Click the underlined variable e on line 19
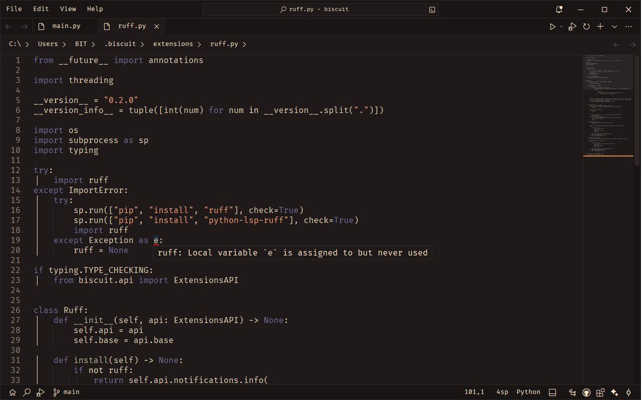The height and width of the screenshot is (400, 641). coord(156,240)
